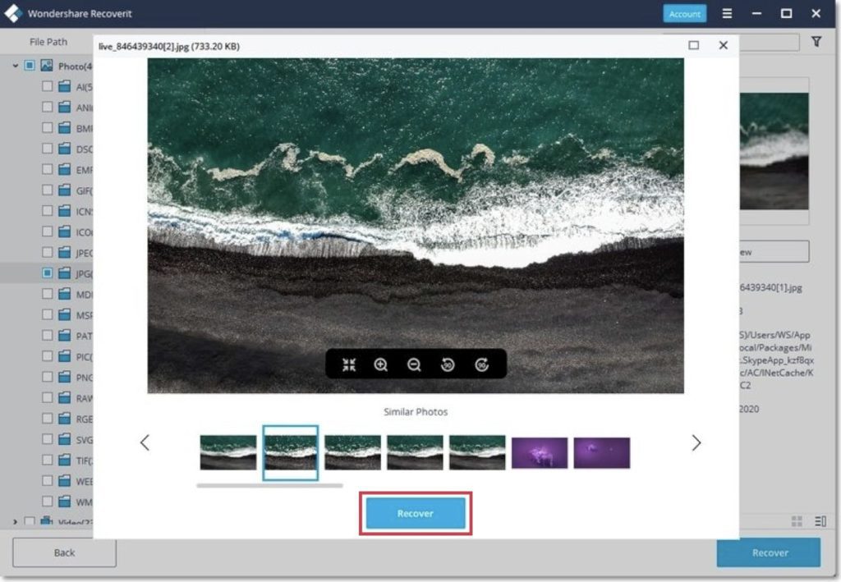This screenshot has width=841, height=582.
Task: Rotate the photo counterclockwise 90 degrees
Action: [448, 365]
